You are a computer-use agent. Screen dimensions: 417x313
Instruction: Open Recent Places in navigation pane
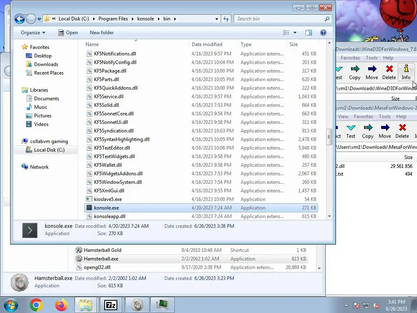point(49,73)
